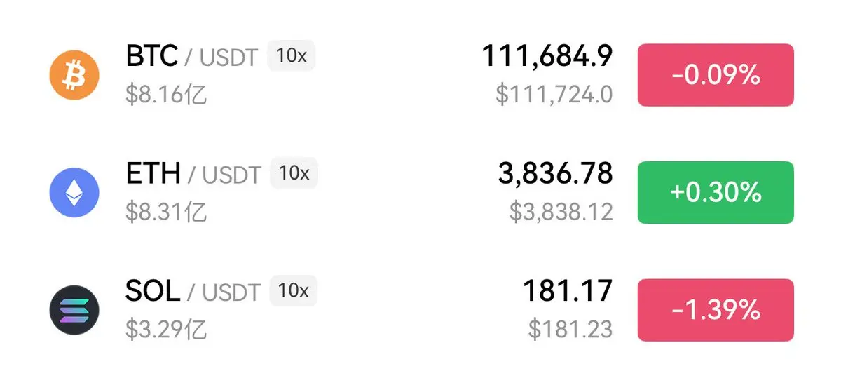Toggle the red -0.09% change badge
Viewport: 841px width, 378px height.
pyautogui.click(x=716, y=75)
